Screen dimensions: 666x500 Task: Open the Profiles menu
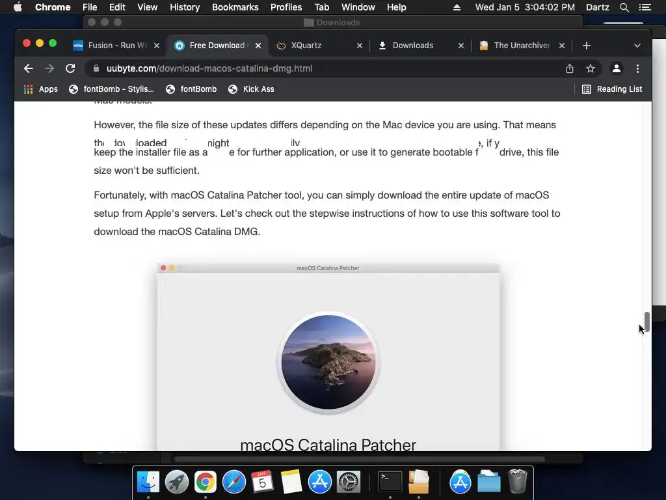tap(286, 7)
